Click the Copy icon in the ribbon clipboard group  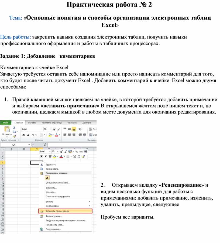tap(14, 132)
